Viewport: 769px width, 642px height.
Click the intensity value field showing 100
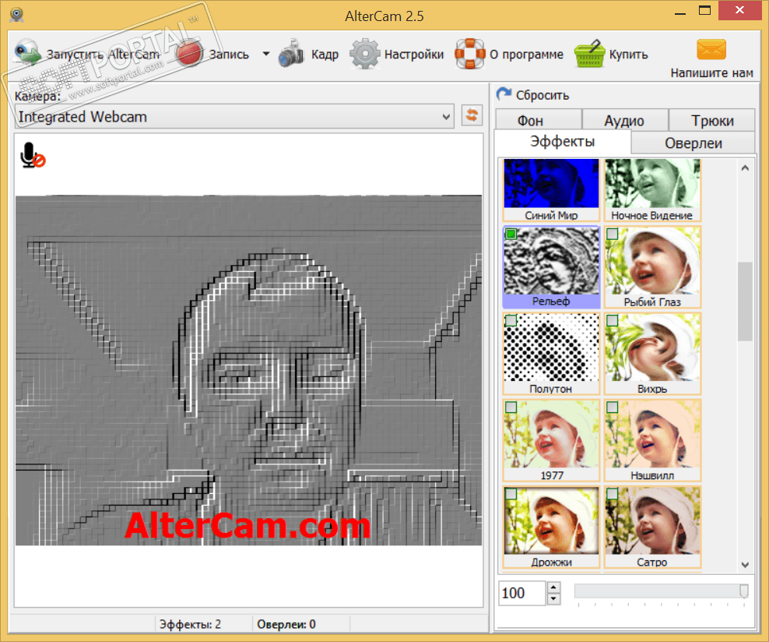521,593
